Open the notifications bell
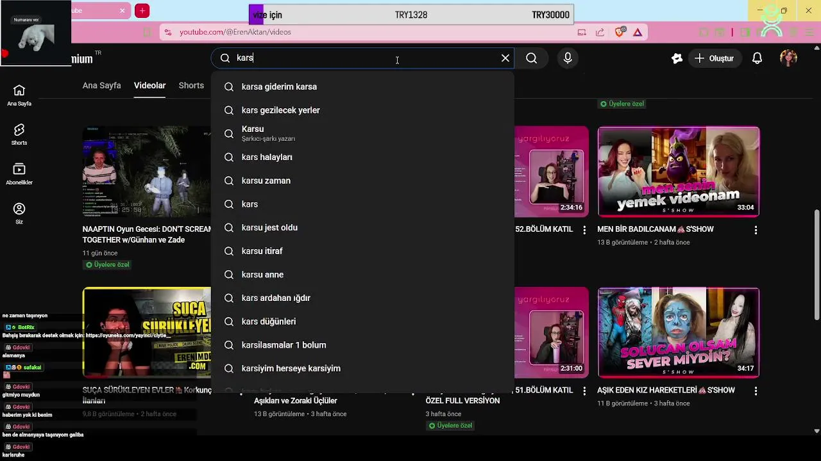This screenshot has height=461, width=821. (758, 58)
